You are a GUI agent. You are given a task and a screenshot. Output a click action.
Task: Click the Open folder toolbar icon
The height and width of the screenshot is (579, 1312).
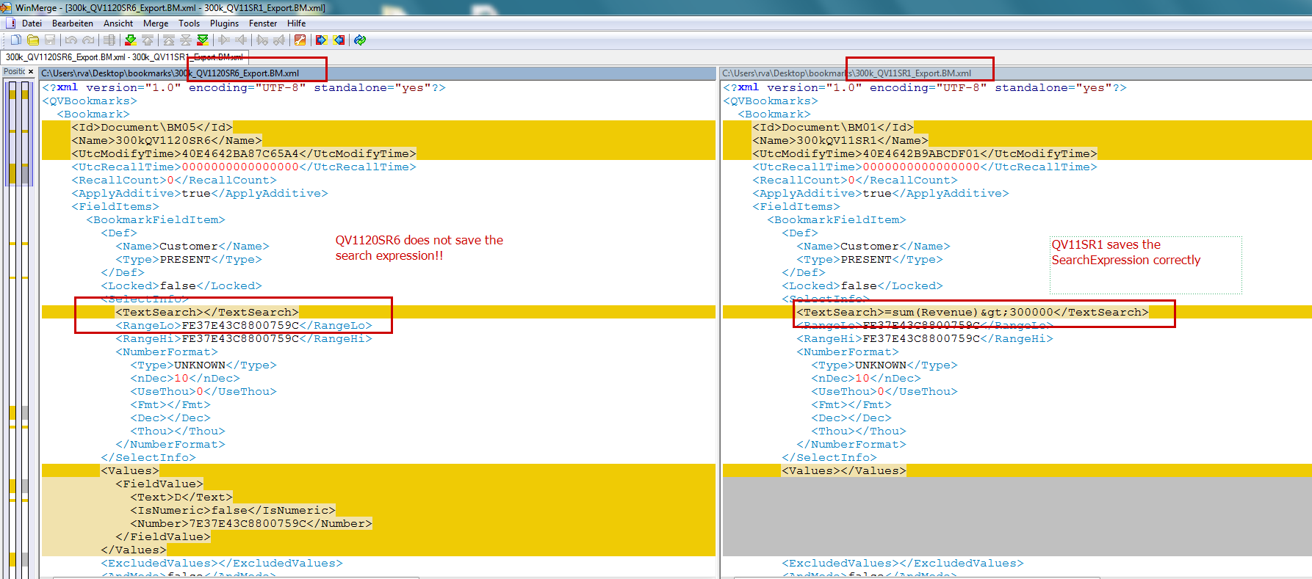[x=33, y=40]
